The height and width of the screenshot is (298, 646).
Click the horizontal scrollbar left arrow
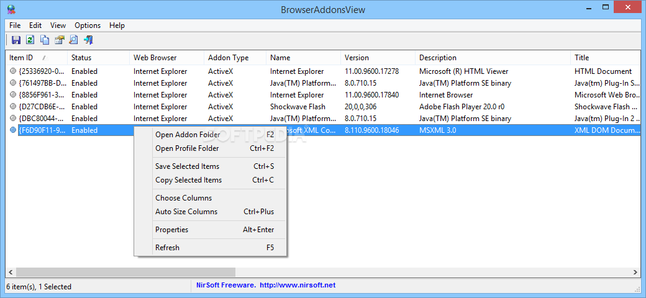(x=11, y=272)
